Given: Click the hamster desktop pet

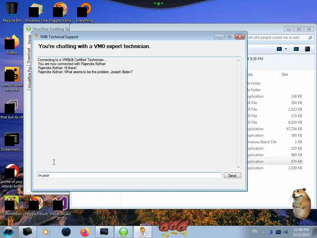Looking at the screenshot, I should pyautogui.click(x=301, y=203).
